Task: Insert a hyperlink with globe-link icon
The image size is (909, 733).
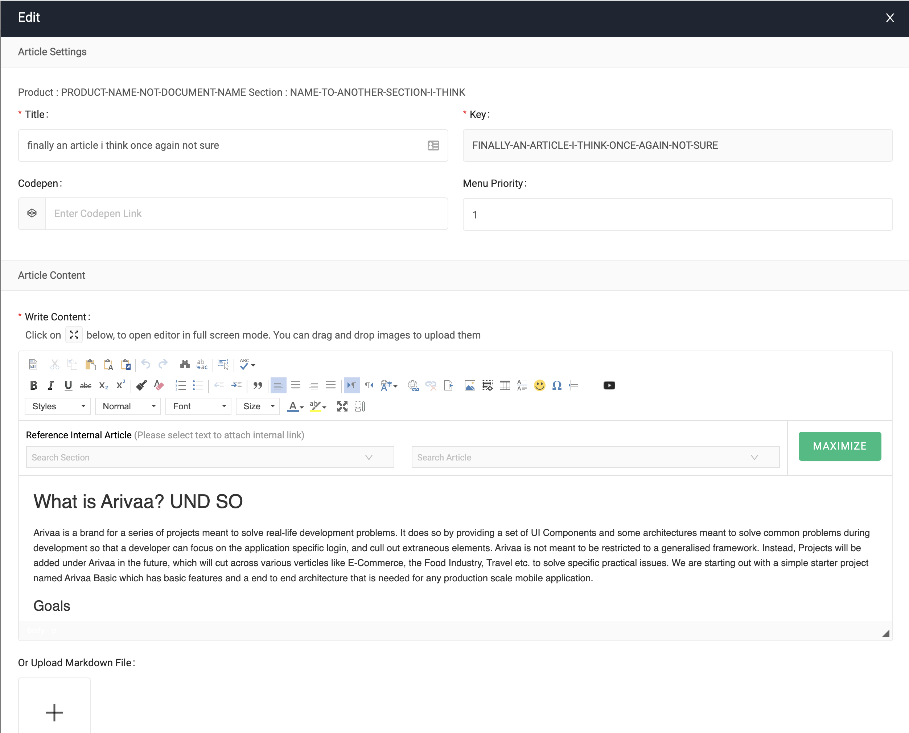Action: pyautogui.click(x=413, y=385)
